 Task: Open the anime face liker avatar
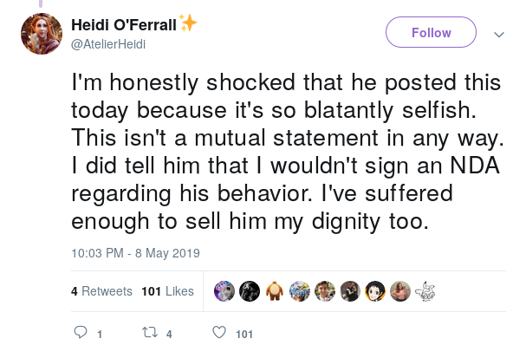pos(375,291)
